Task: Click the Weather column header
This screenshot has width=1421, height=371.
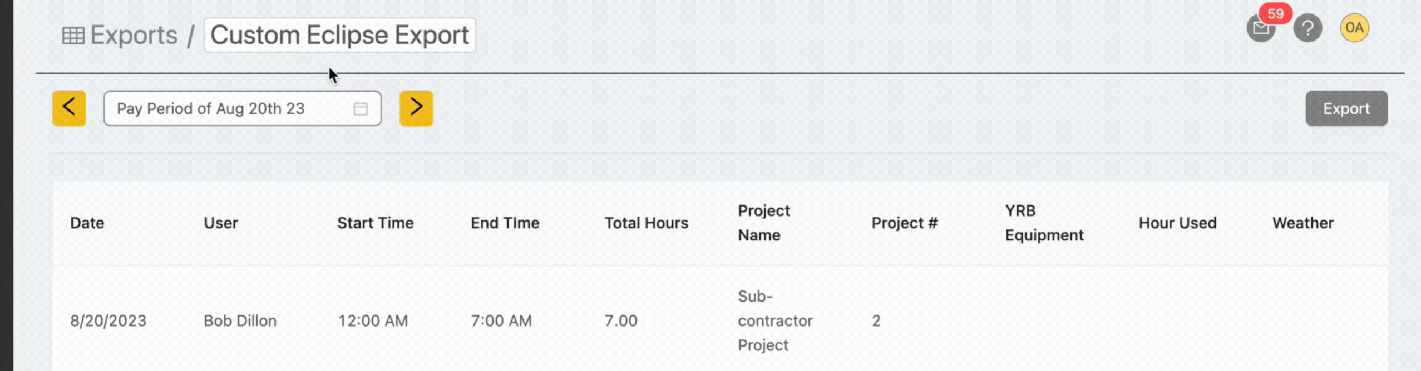Action: [1302, 223]
